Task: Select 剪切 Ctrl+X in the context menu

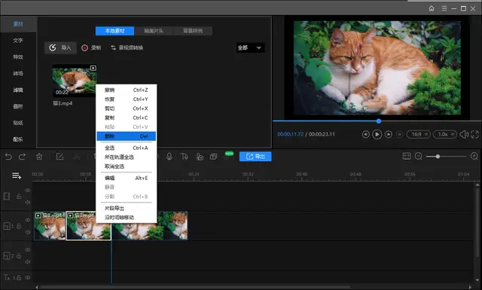Action: point(127,108)
